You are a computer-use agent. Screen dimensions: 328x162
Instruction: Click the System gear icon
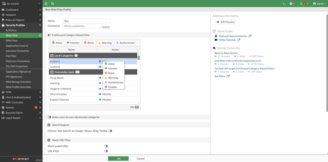pyautogui.click(x=3, y=107)
